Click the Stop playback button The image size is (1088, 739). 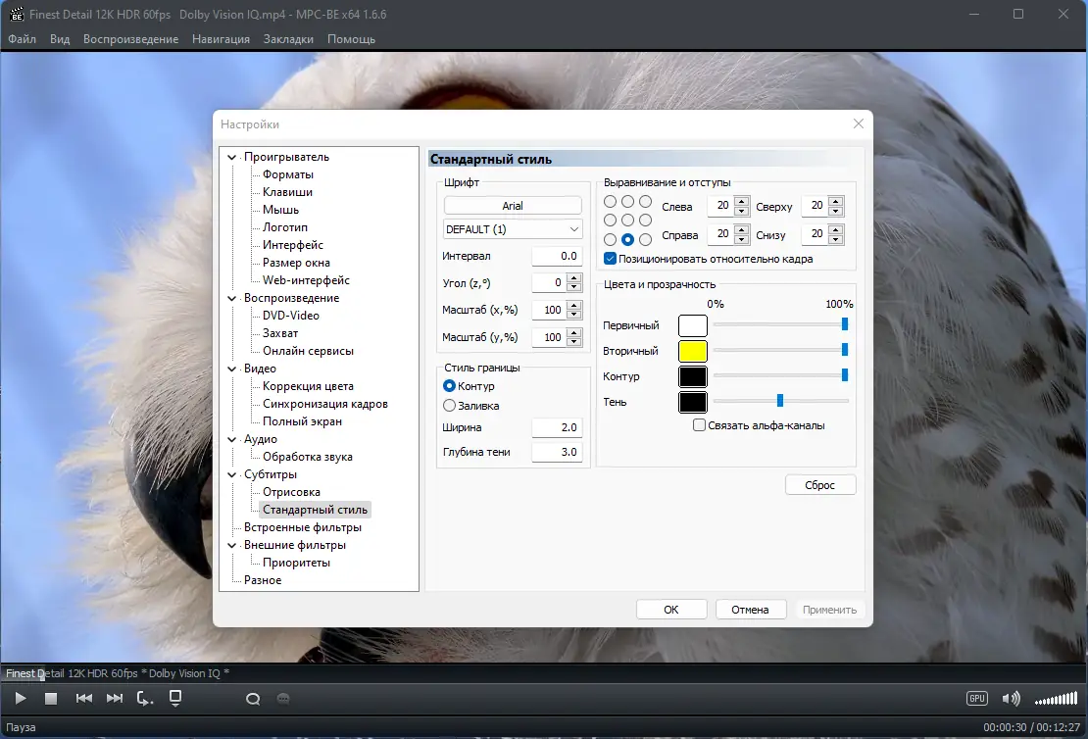pyautogui.click(x=51, y=699)
